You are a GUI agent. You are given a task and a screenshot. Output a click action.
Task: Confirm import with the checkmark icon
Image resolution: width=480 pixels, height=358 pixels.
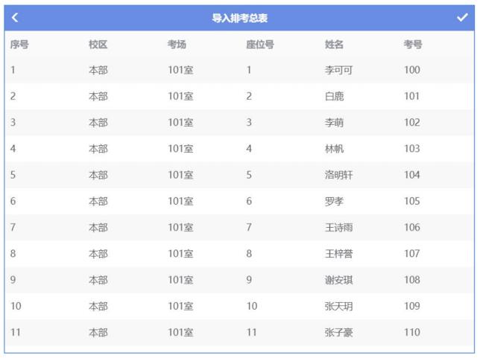click(462, 18)
